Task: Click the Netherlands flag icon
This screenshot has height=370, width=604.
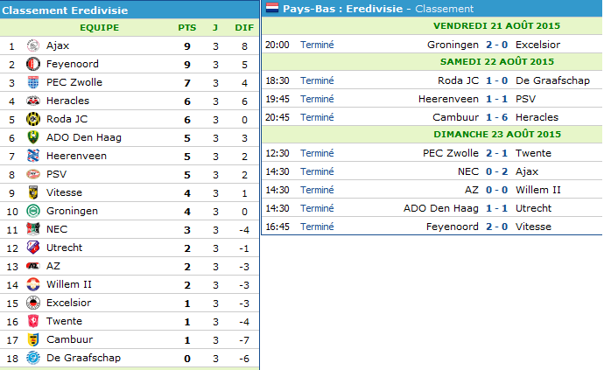Action: [272, 9]
